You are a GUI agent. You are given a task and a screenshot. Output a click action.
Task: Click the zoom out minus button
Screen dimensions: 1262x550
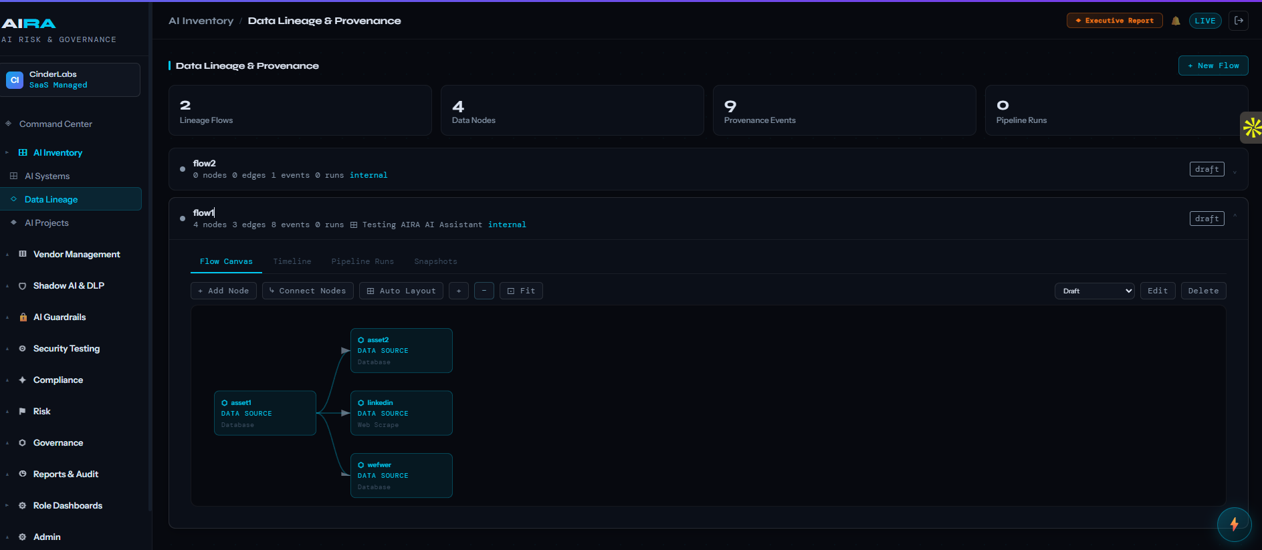pyautogui.click(x=484, y=291)
